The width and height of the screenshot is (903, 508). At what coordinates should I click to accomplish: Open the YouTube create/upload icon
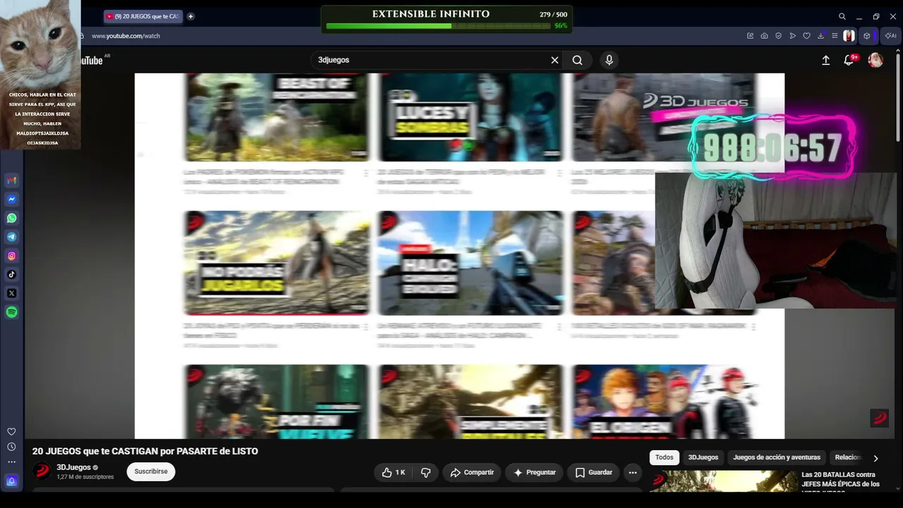[x=825, y=60]
